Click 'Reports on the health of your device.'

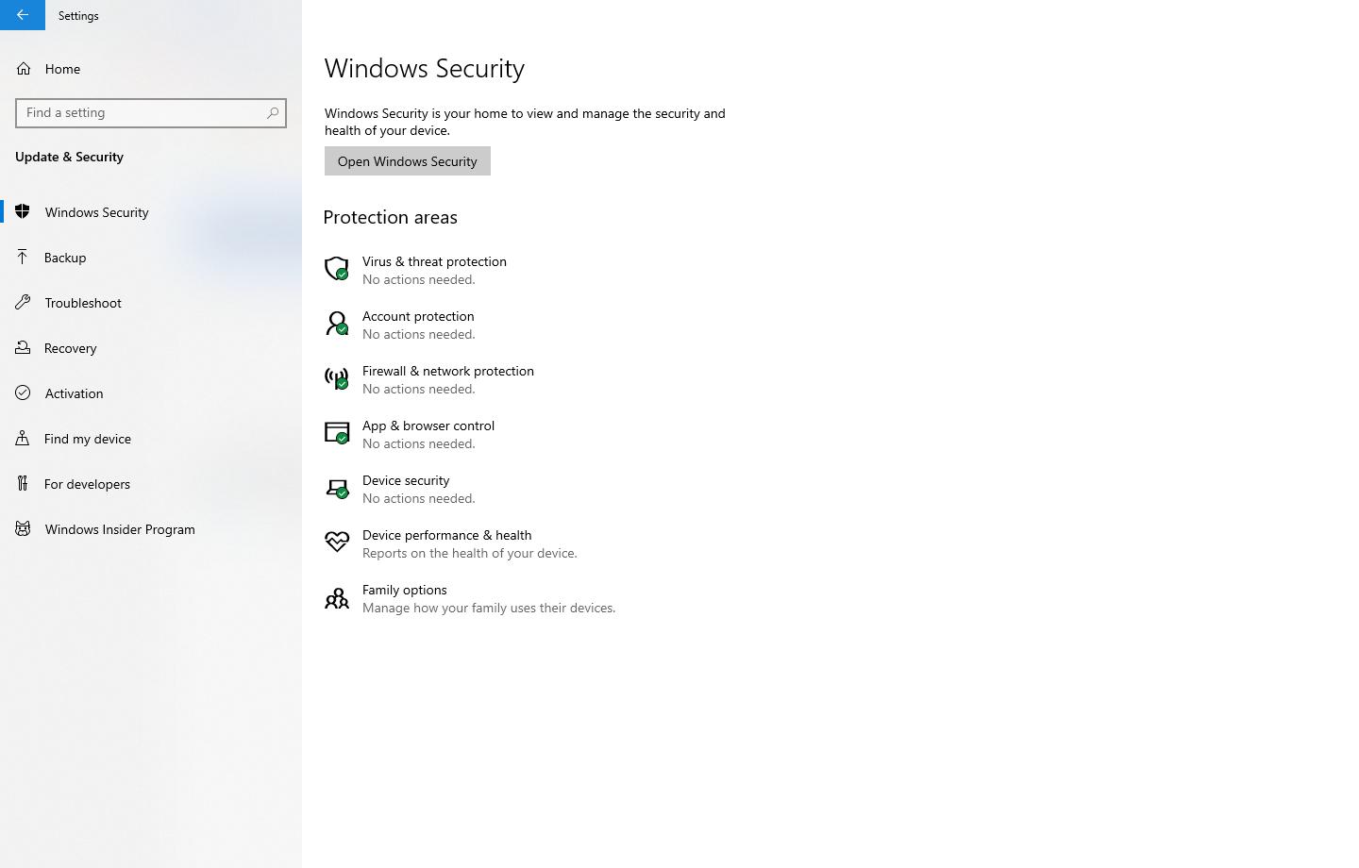470,553
